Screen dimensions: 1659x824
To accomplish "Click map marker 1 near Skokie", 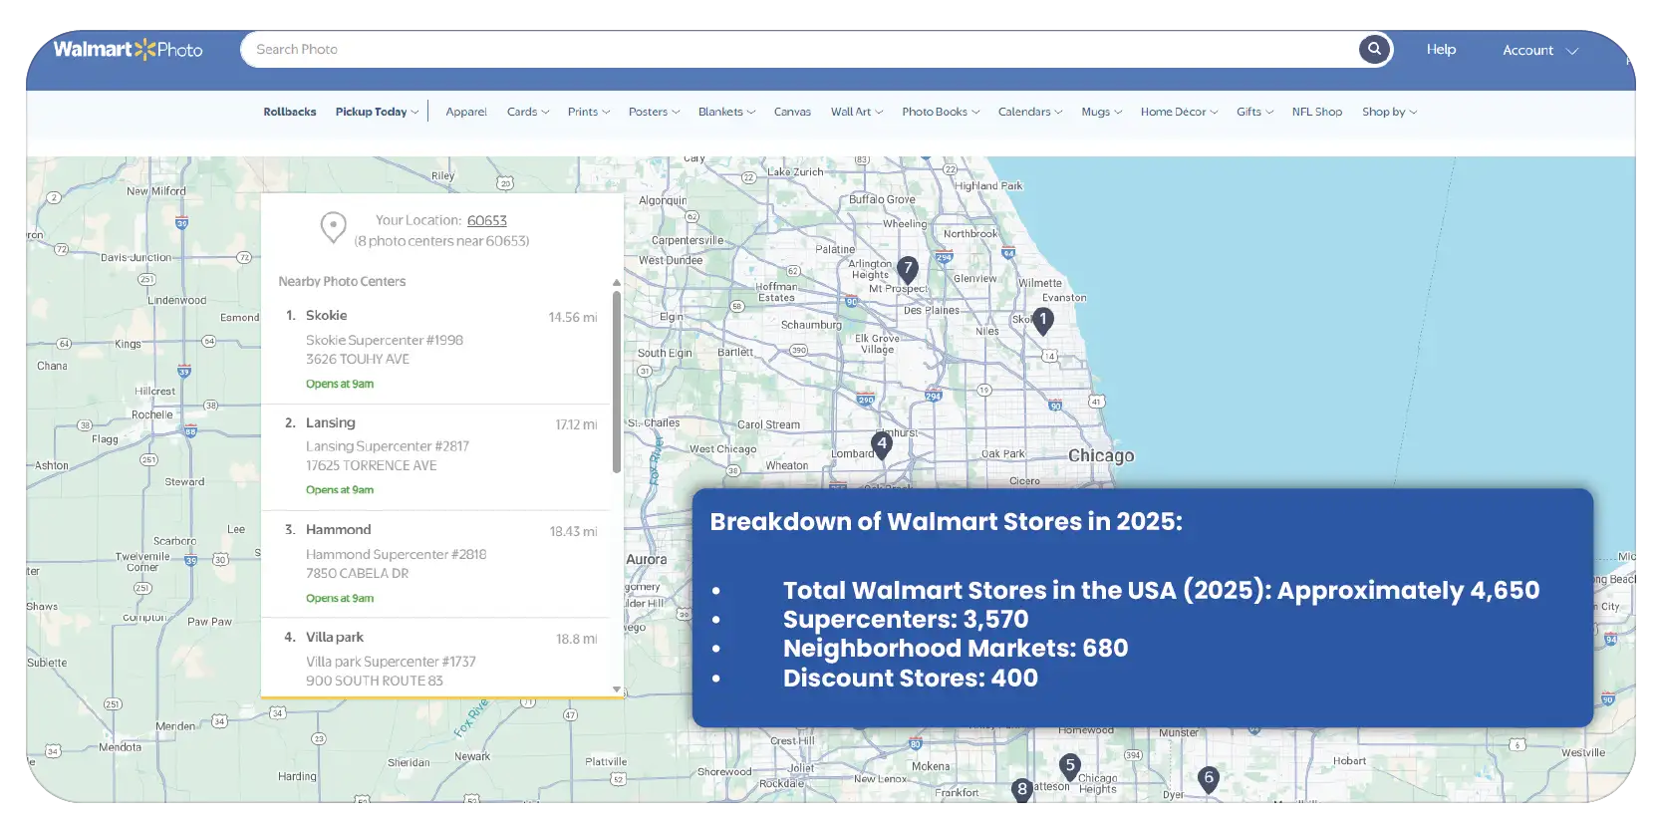I will click(1043, 321).
